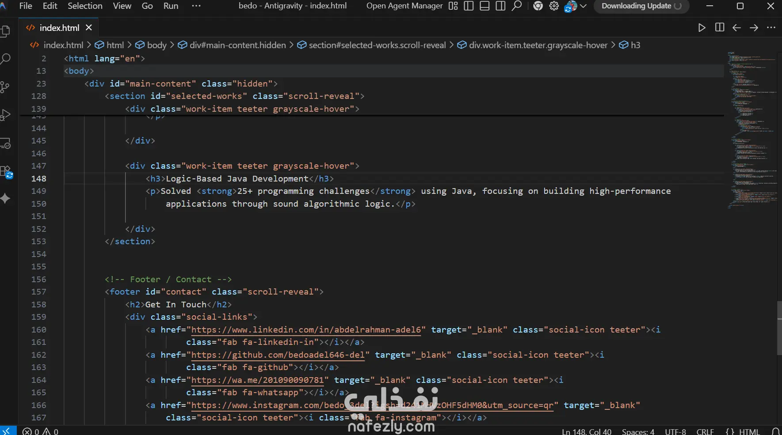Open the Run and Debug view
Screen dimensions: 782x435
pyautogui.click(x=5, y=115)
